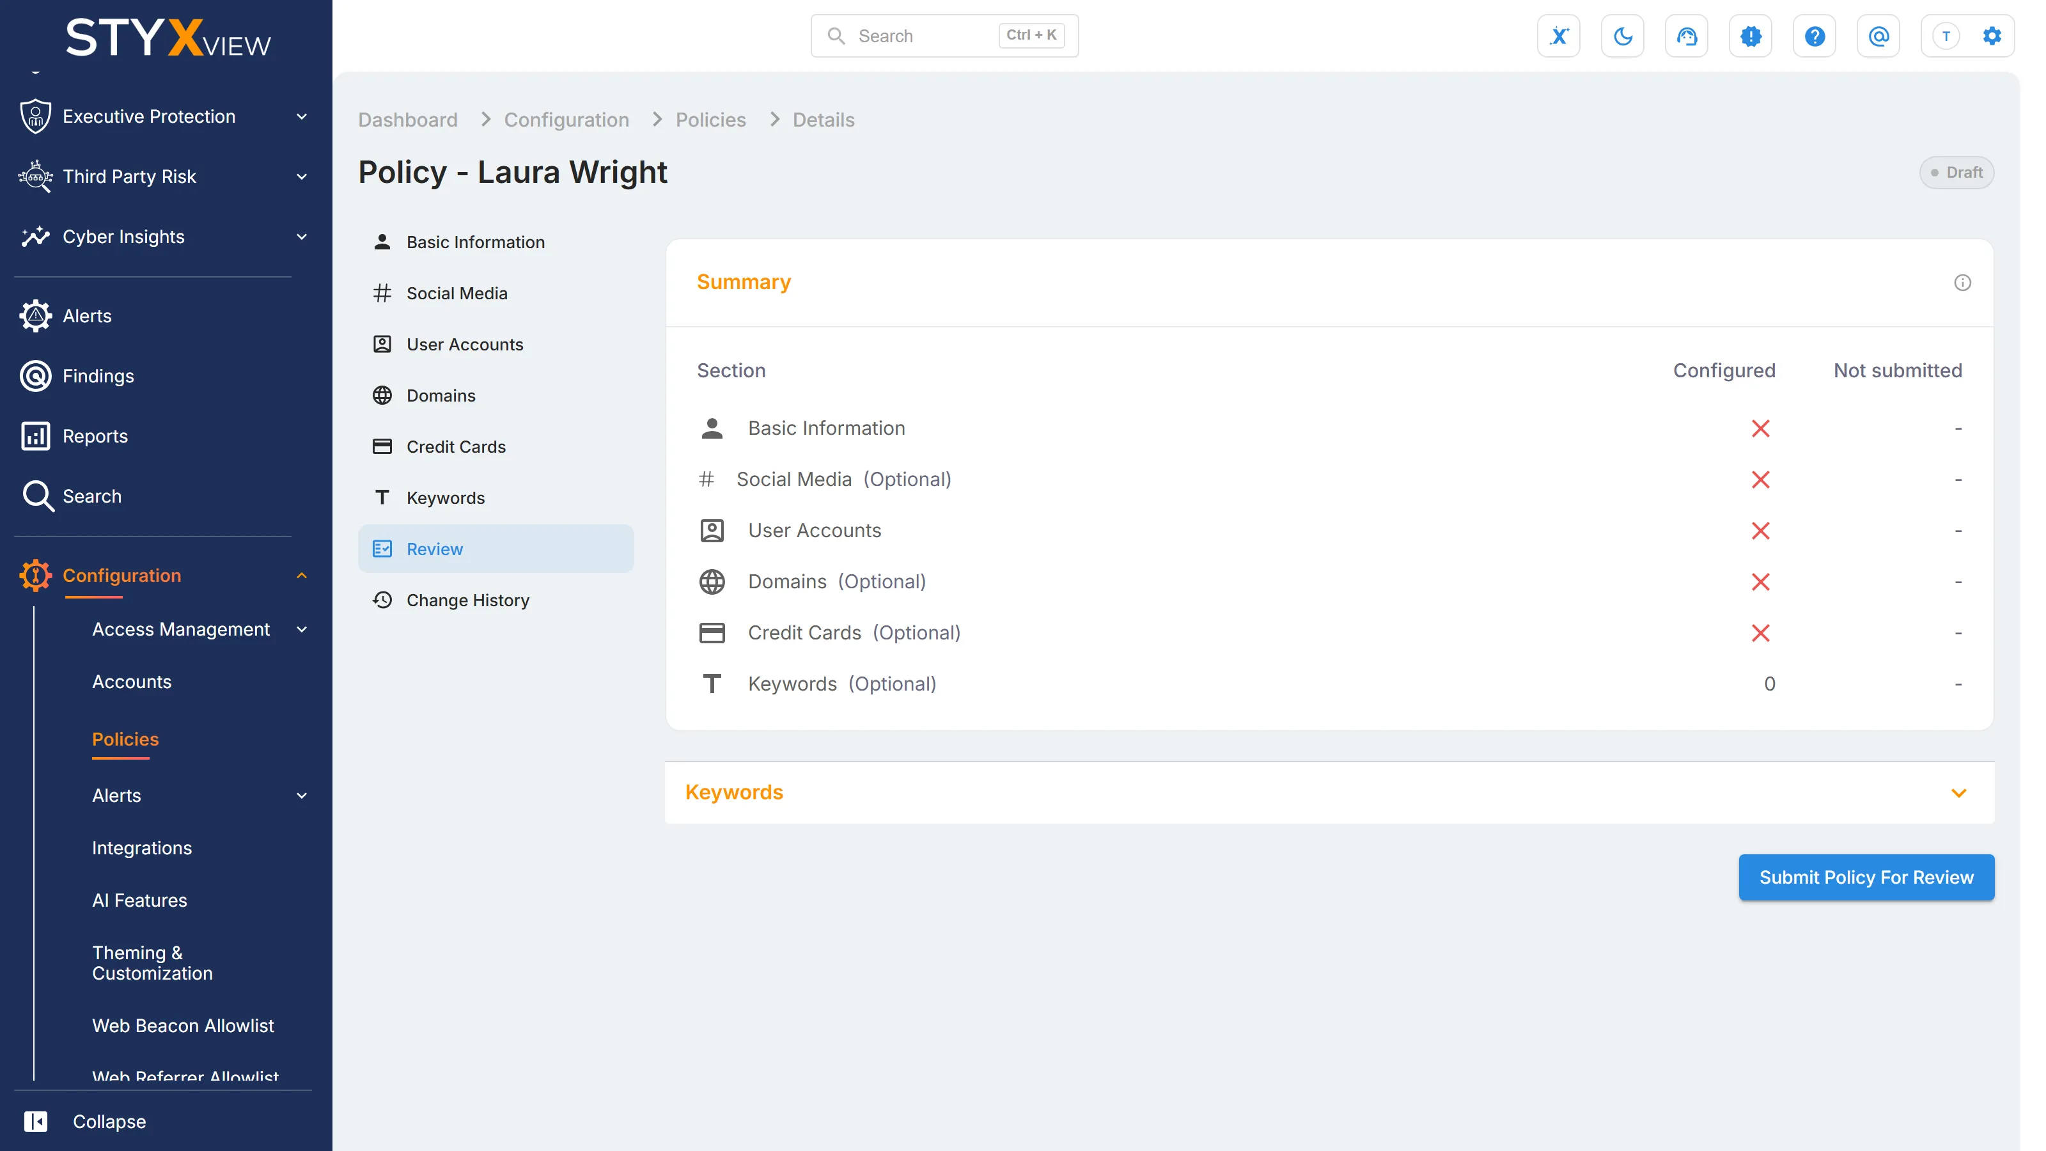2046x1151 pixels.
Task: Expand Access Management submenu
Action: pyautogui.click(x=199, y=629)
